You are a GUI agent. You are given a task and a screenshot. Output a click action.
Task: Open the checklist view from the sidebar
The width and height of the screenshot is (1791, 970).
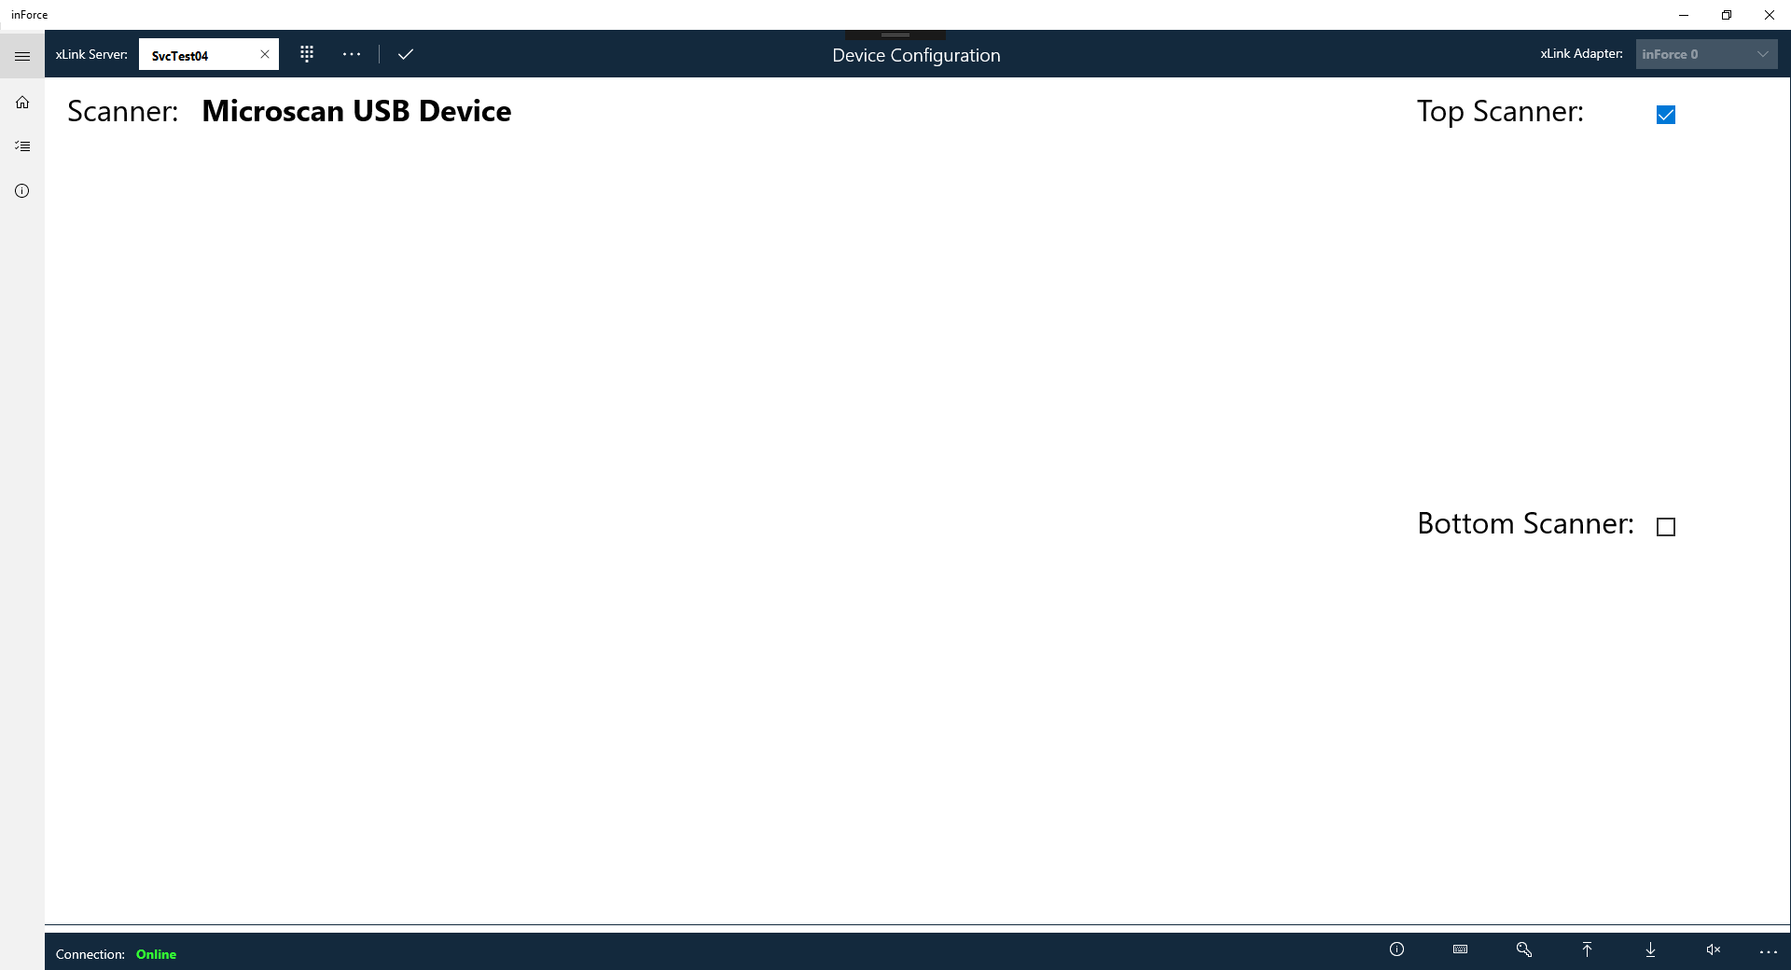click(x=21, y=145)
